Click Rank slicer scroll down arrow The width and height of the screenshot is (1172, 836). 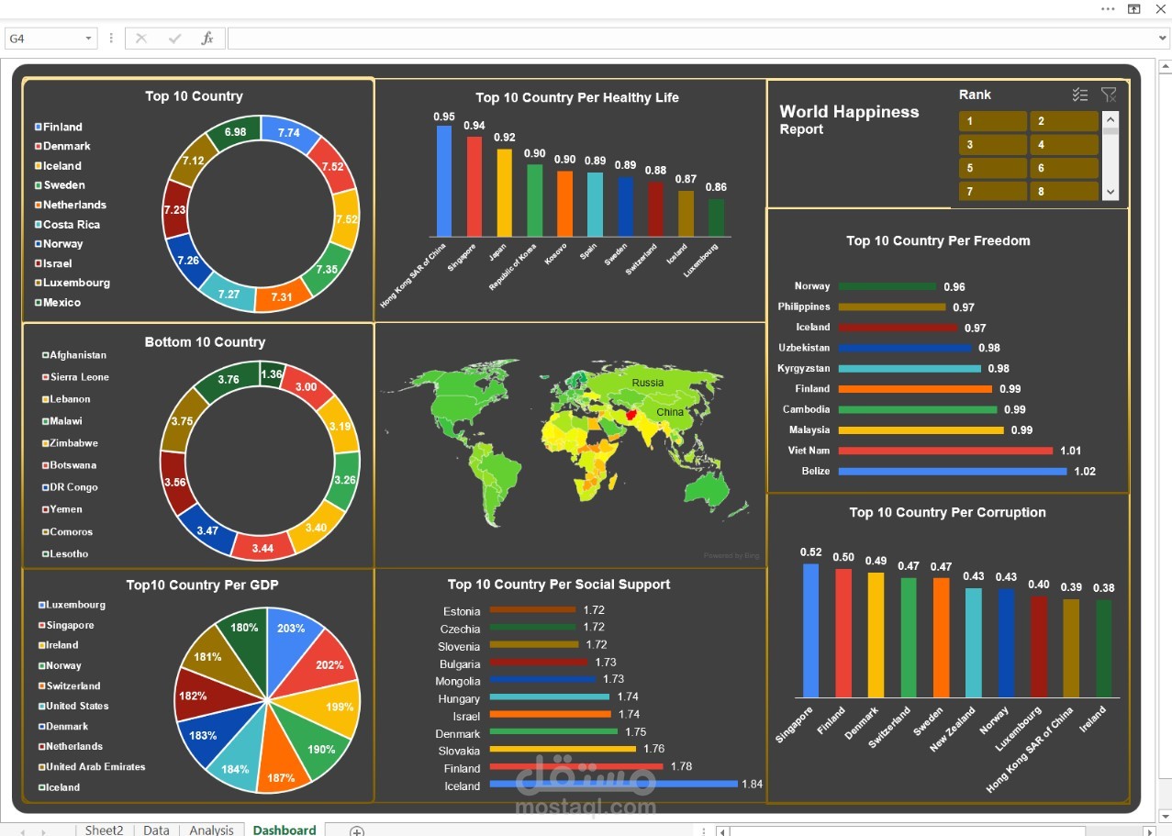coord(1111,192)
